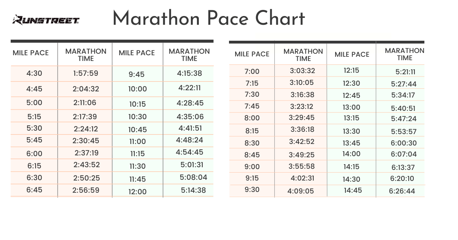Click the 8:00 mile pace cell
The width and height of the screenshot is (458, 240).
pyautogui.click(x=252, y=118)
